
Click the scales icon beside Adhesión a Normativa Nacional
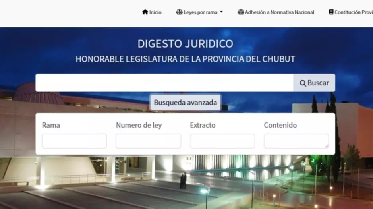point(241,12)
